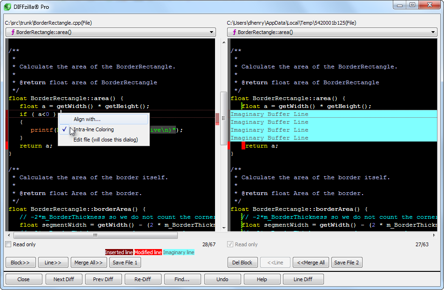Image resolution: width=444 pixels, height=290 pixels.
Task: Click the cyan Imaginary line legend swatch
Action: tap(179, 252)
